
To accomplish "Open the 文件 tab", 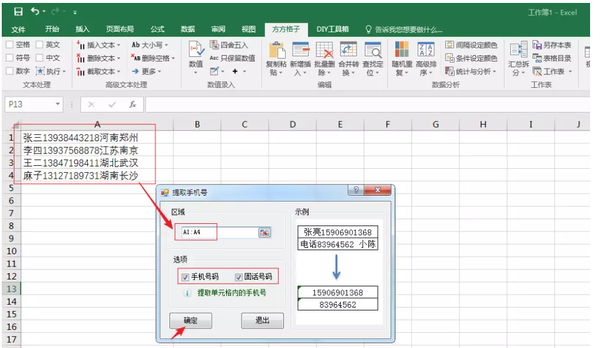I will pyautogui.click(x=18, y=29).
